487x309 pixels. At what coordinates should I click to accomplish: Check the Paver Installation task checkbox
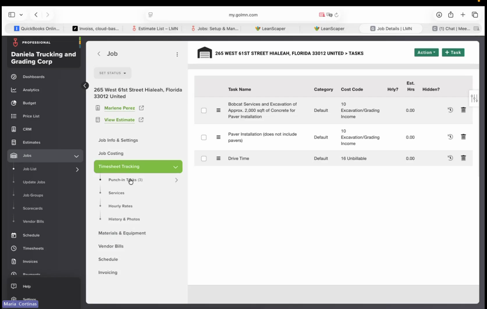[x=204, y=137]
